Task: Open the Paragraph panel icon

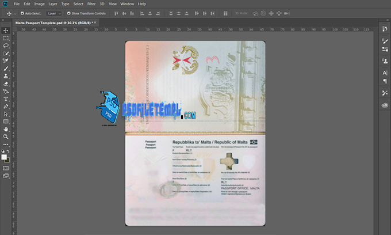Action: [x=385, y=81]
